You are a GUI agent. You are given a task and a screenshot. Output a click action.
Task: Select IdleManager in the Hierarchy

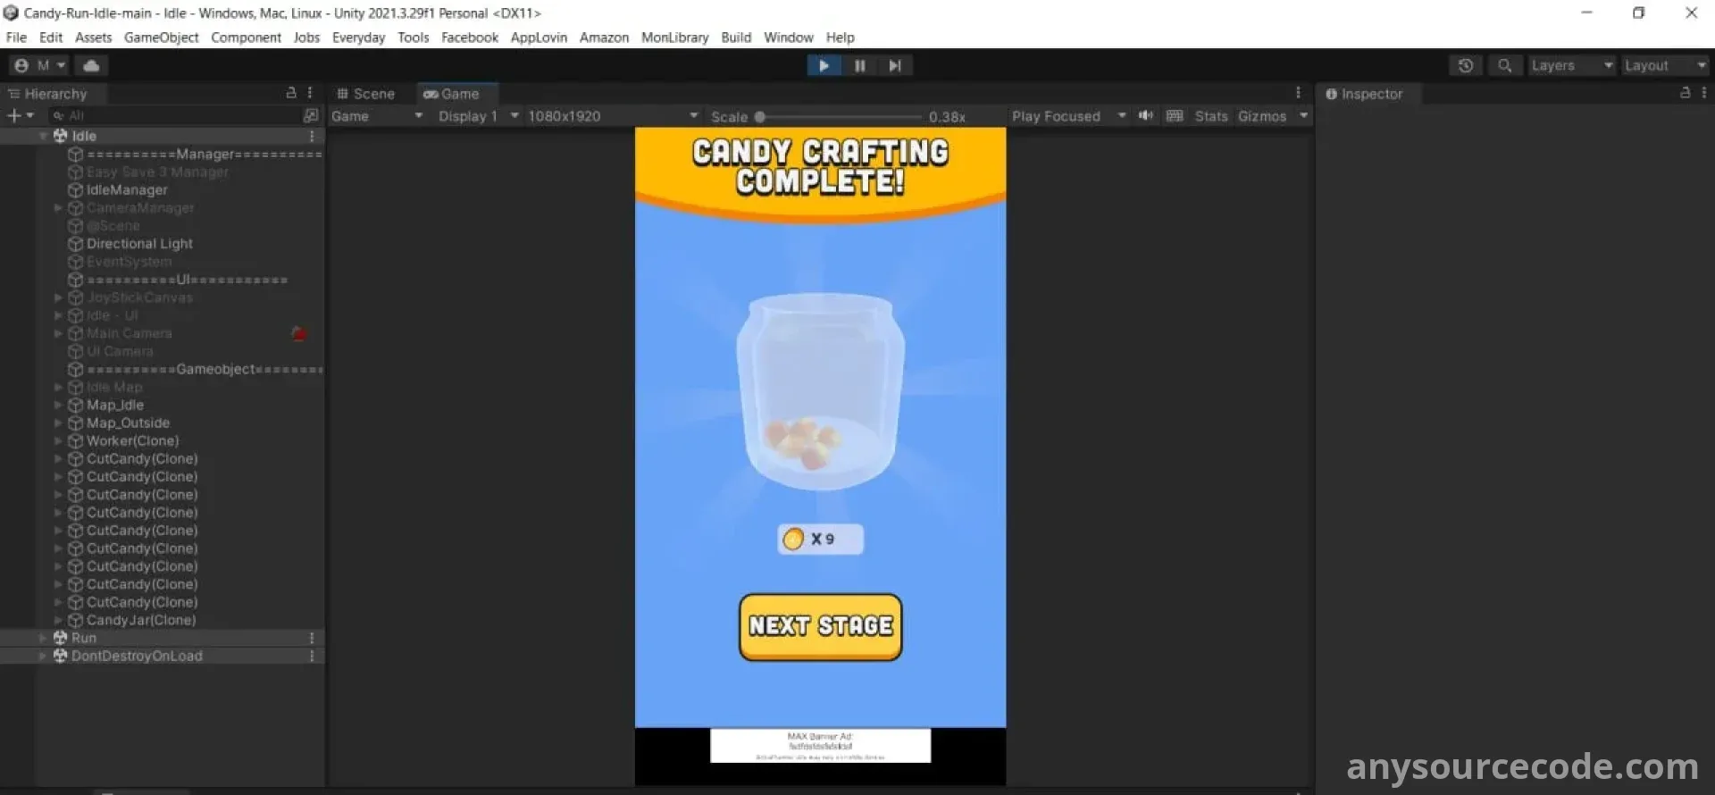coord(127,189)
